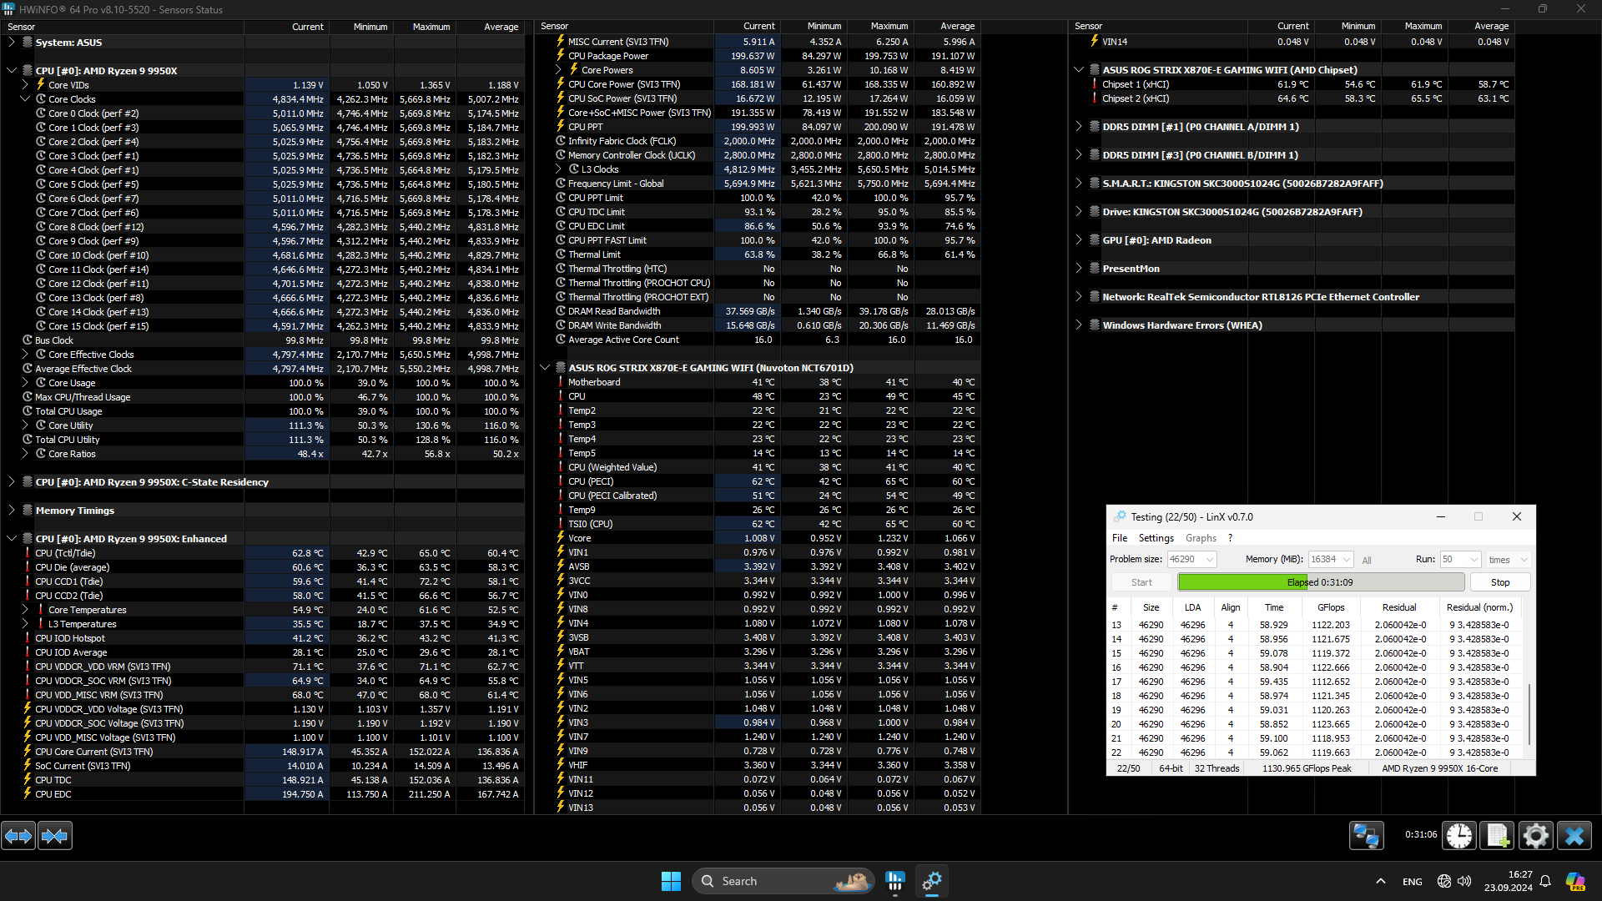The image size is (1602, 901).
Task: Click the expand columns arrows icon
Action: [18, 835]
